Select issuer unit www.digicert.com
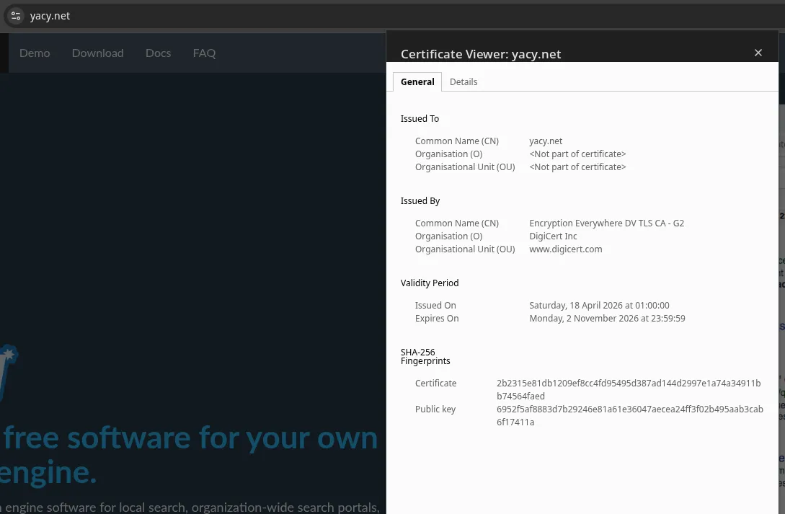This screenshot has height=514, width=785. tap(566, 249)
